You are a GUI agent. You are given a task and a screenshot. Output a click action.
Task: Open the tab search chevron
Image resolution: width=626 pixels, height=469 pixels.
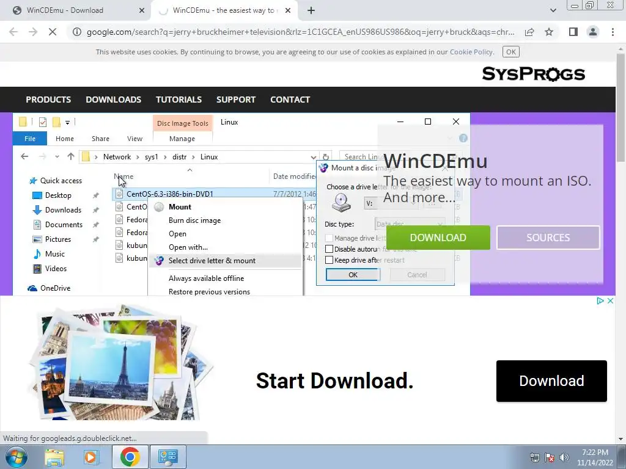click(553, 10)
